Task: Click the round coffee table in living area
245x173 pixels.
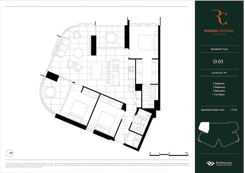Action: tap(78, 53)
